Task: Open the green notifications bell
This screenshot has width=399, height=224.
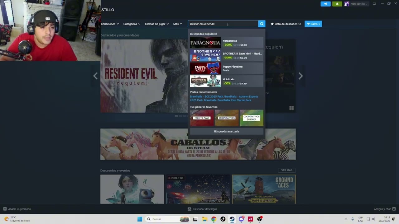Action: click(337, 4)
